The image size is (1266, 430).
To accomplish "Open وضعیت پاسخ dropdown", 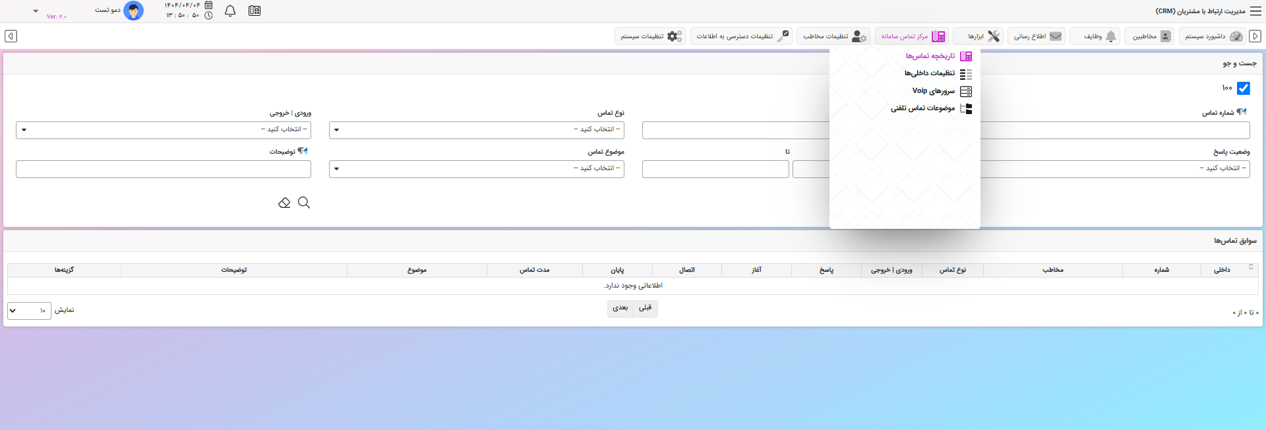I will (x=1115, y=169).
